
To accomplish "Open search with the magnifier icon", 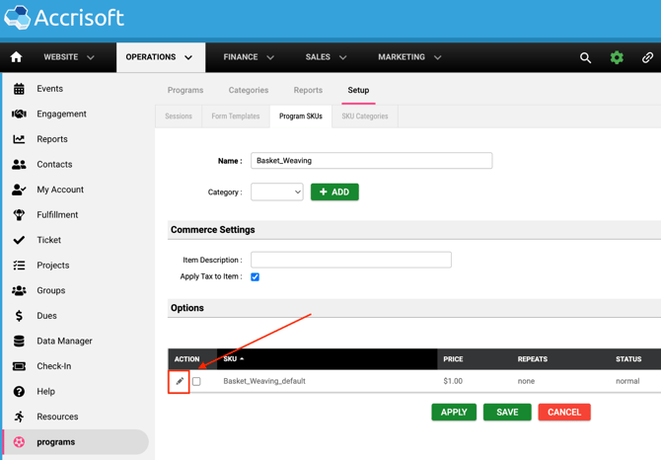I will 585,58.
